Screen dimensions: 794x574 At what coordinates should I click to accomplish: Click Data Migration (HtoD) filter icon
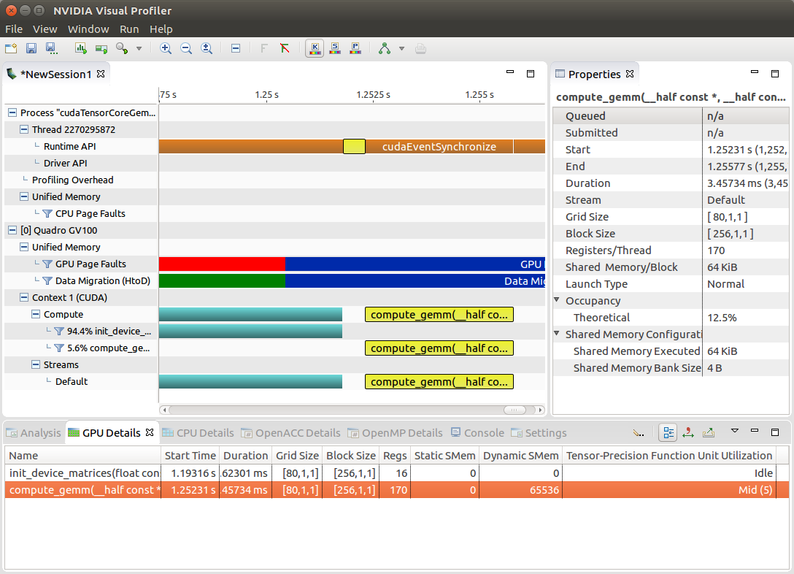[x=47, y=280]
